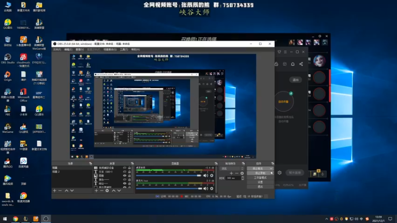This screenshot has height=223, width=397.
Task: Open hexagon settings icon in the streaming assistant
Action: point(279,172)
